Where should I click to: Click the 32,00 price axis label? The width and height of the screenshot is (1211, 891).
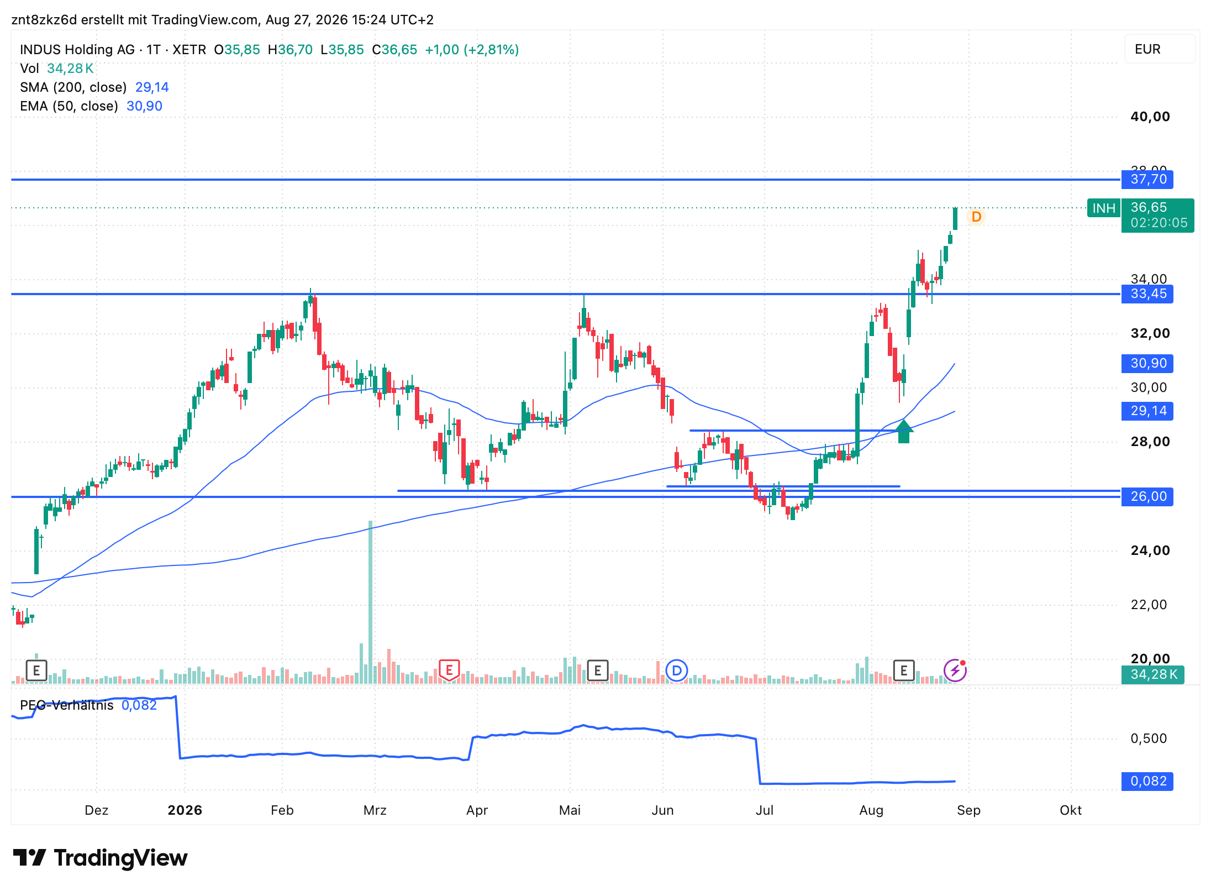[1150, 333]
